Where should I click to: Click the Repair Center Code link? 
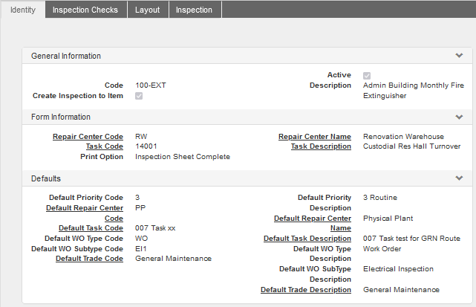tap(88, 137)
